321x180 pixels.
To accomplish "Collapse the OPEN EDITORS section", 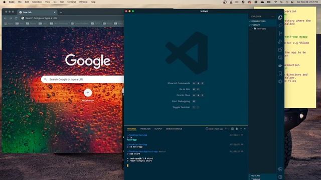I will pos(262,21).
